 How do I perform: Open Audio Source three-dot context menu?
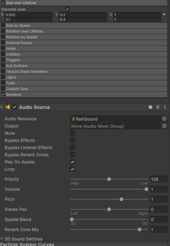pyautogui.click(x=165, y=107)
